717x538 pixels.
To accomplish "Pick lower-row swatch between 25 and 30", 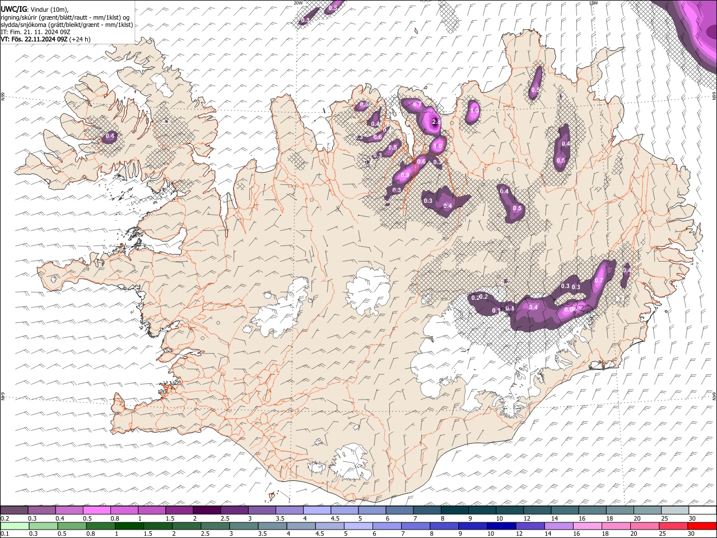I will 672,526.
